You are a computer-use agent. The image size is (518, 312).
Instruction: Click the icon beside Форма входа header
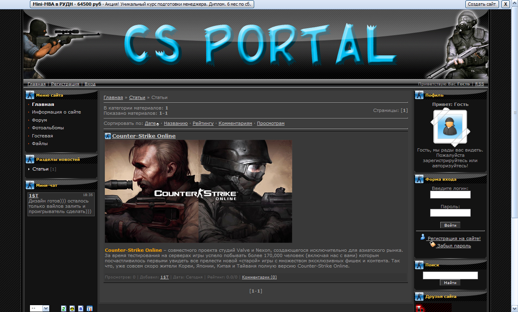point(419,179)
